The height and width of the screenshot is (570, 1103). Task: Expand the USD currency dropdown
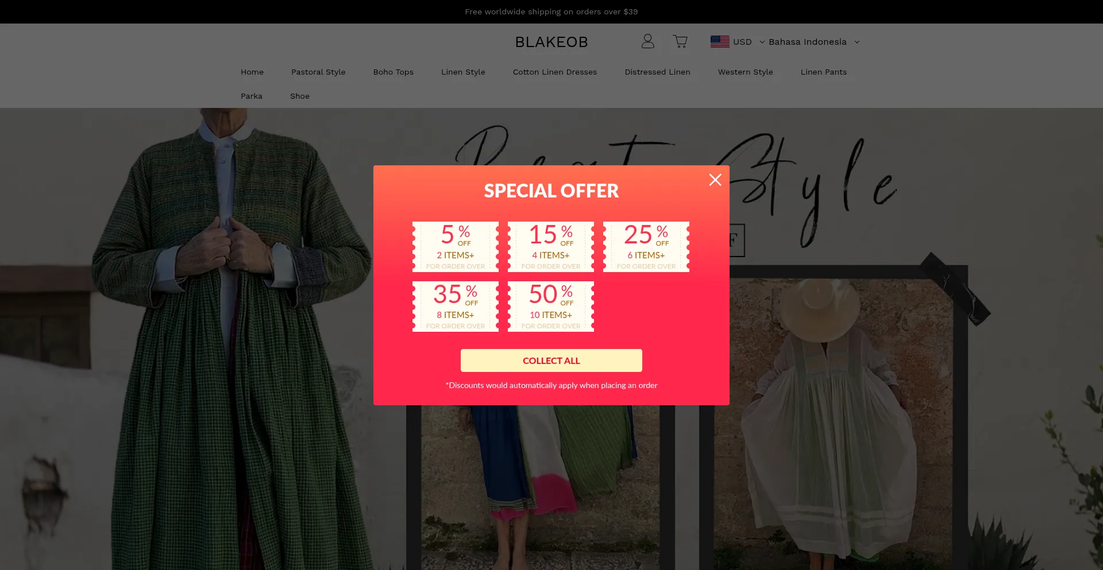pyautogui.click(x=749, y=42)
